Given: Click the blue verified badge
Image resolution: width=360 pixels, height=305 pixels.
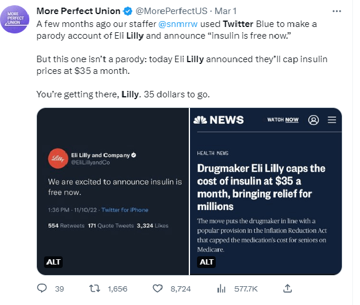Looking at the screenshot, I should click(x=127, y=11).
